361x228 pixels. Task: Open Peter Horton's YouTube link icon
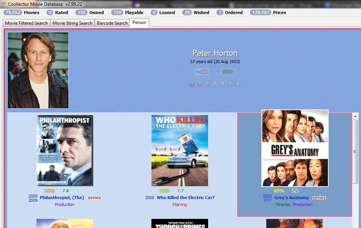pyautogui.click(x=202, y=72)
